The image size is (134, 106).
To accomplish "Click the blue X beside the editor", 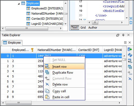I will [131, 18].
